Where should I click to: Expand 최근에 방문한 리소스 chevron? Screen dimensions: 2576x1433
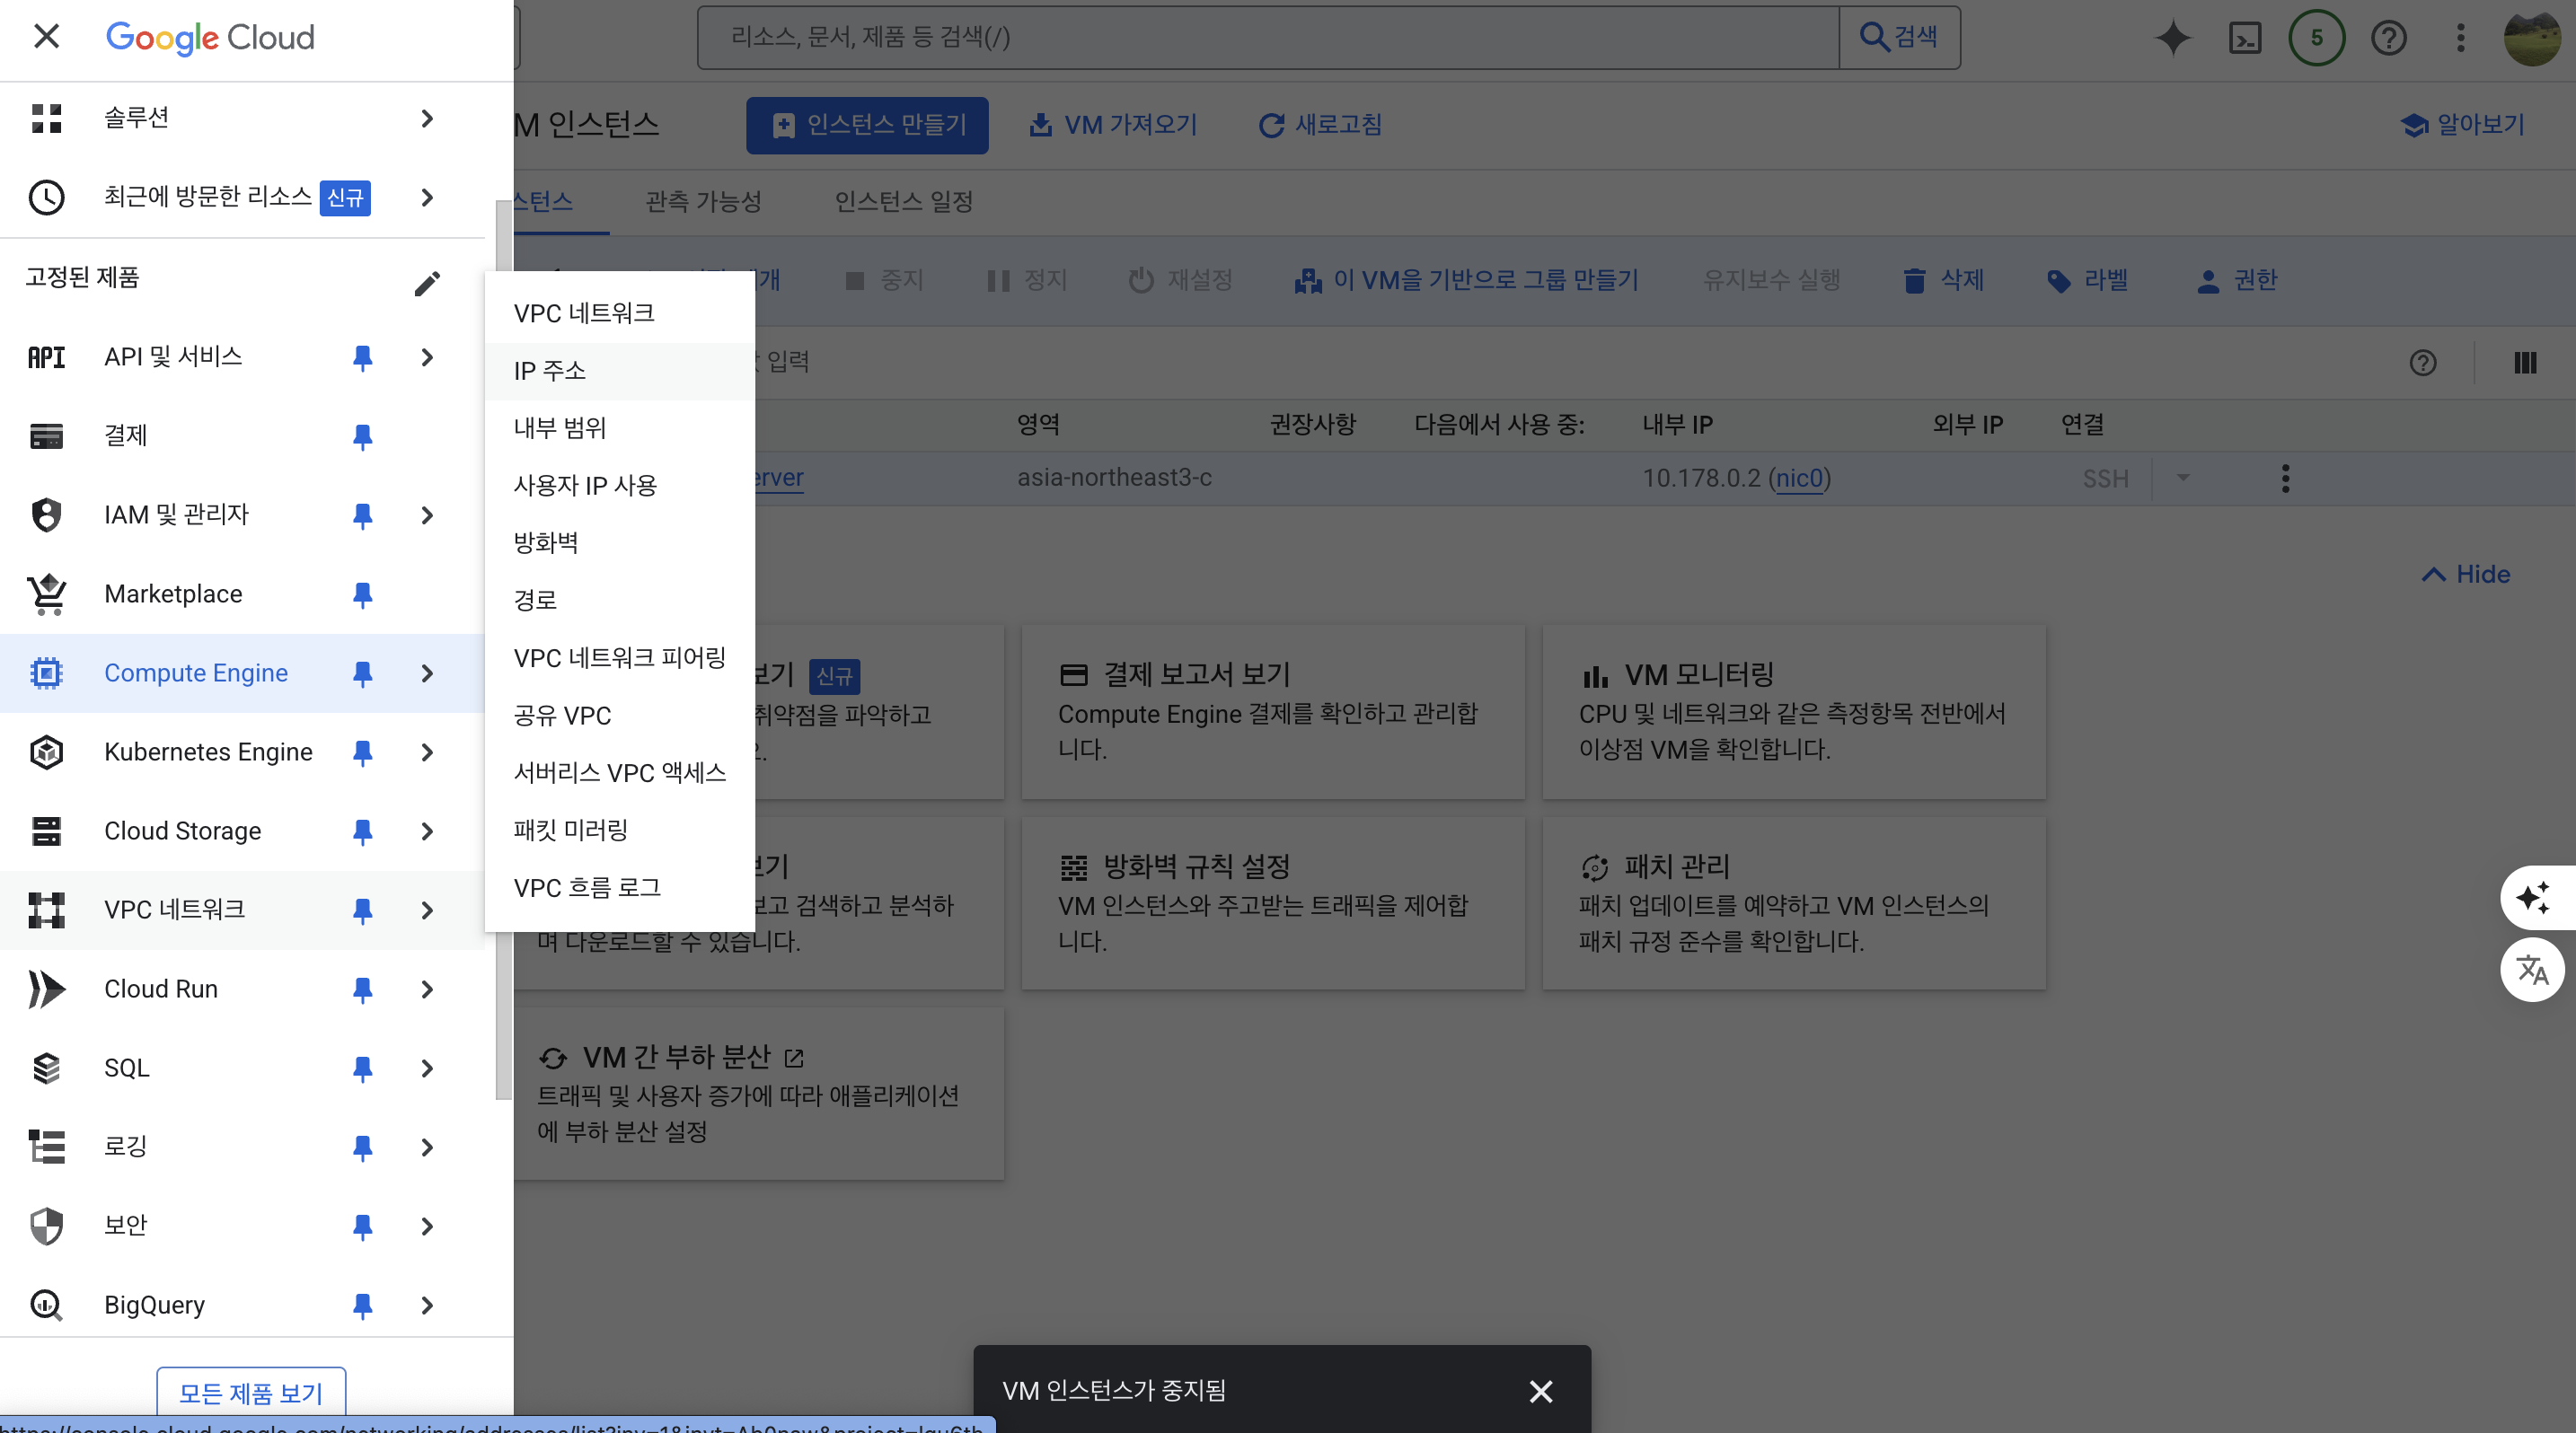coord(427,197)
